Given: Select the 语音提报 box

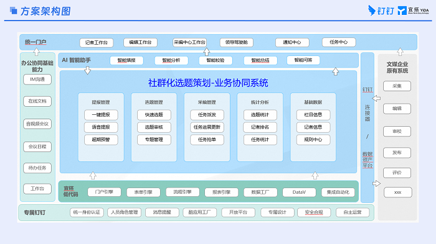Looking at the screenshot, I should tap(101, 127).
